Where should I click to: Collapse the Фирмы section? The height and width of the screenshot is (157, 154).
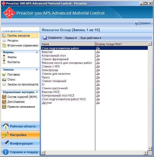[x=37, y=52]
